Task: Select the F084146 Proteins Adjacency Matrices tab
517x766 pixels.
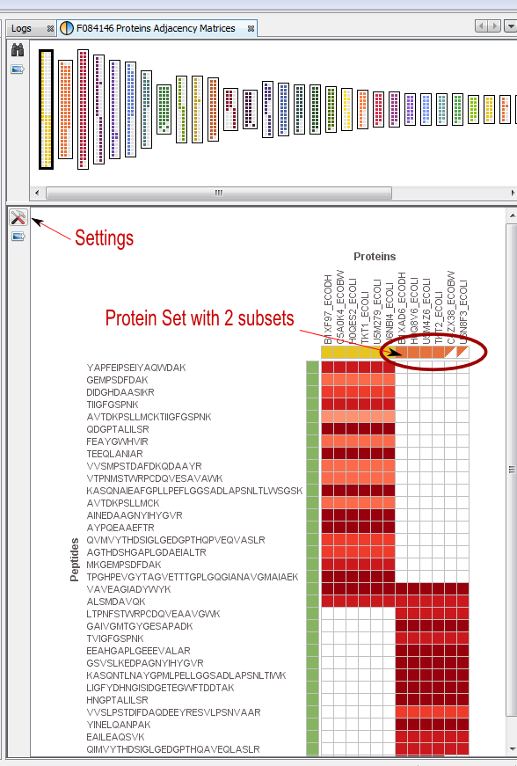Action: click(156, 28)
